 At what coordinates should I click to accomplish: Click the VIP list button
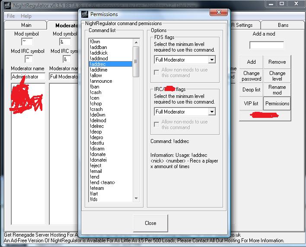(251, 104)
